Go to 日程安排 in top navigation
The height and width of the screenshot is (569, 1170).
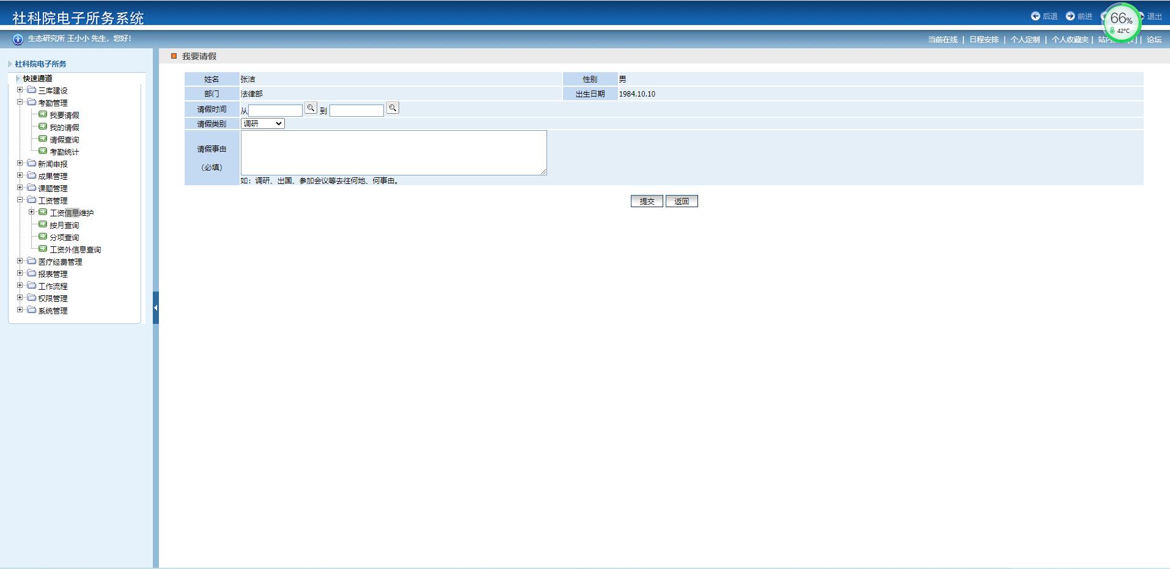tap(984, 40)
